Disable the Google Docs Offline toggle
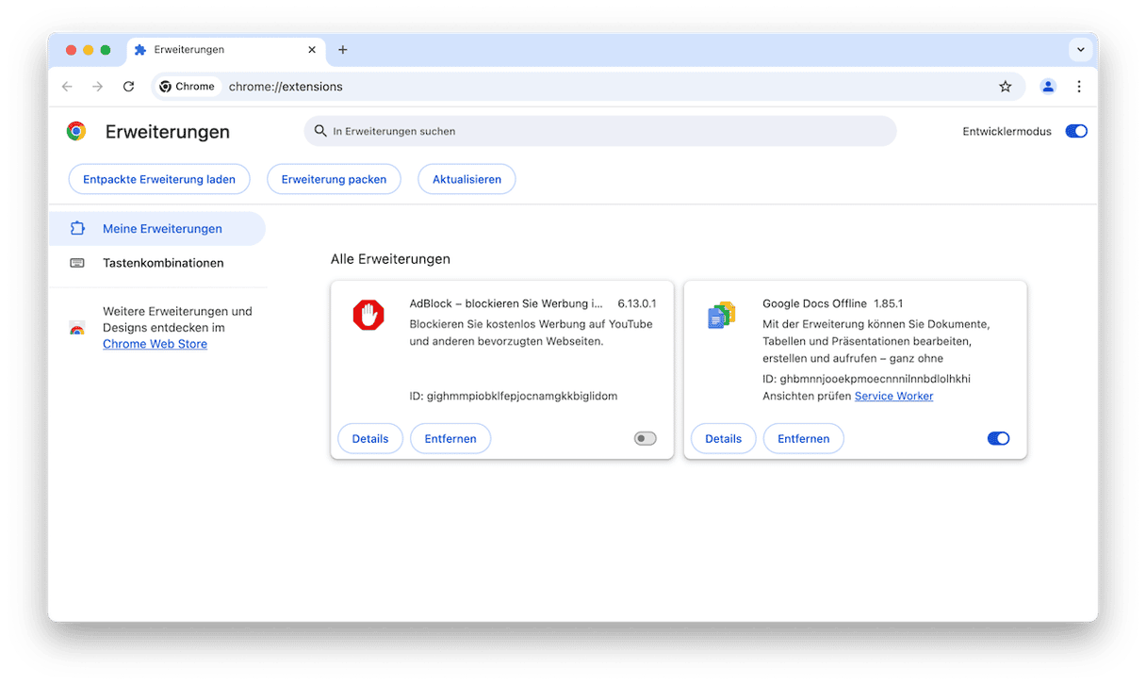Viewport: 1146px width, 685px height. tap(998, 438)
